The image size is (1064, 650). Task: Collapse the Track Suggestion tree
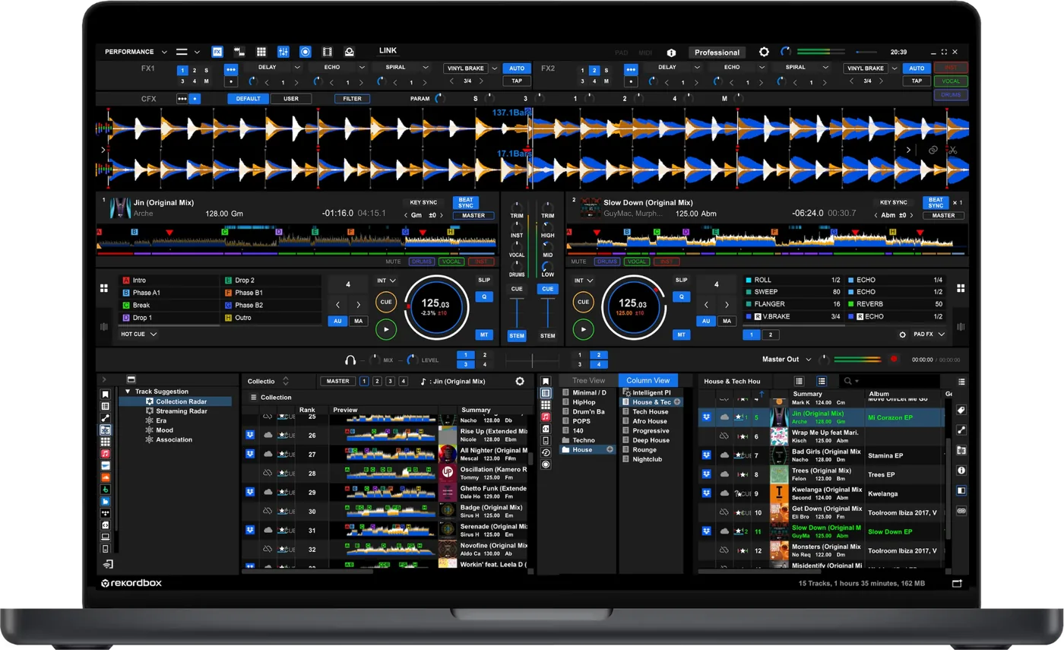[128, 392]
